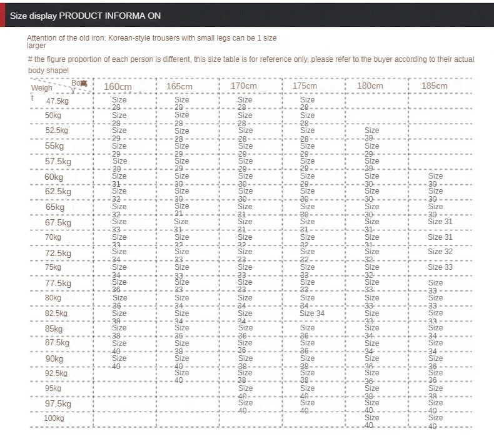The width and height of the screenshot is (494, 439).
Task: Click 'Size 33' in the 75kg row, 185cm column
Action: click(440, 267)
